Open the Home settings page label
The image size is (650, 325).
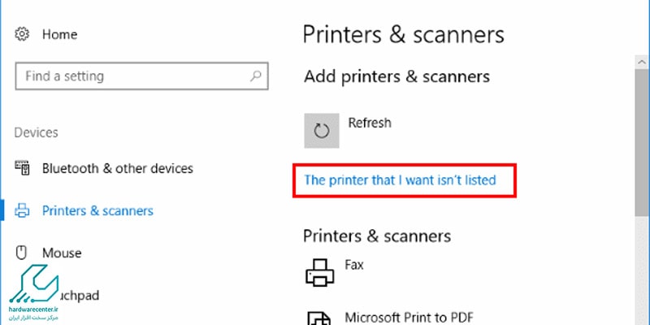pyautogui.click(x=59, y=34)
